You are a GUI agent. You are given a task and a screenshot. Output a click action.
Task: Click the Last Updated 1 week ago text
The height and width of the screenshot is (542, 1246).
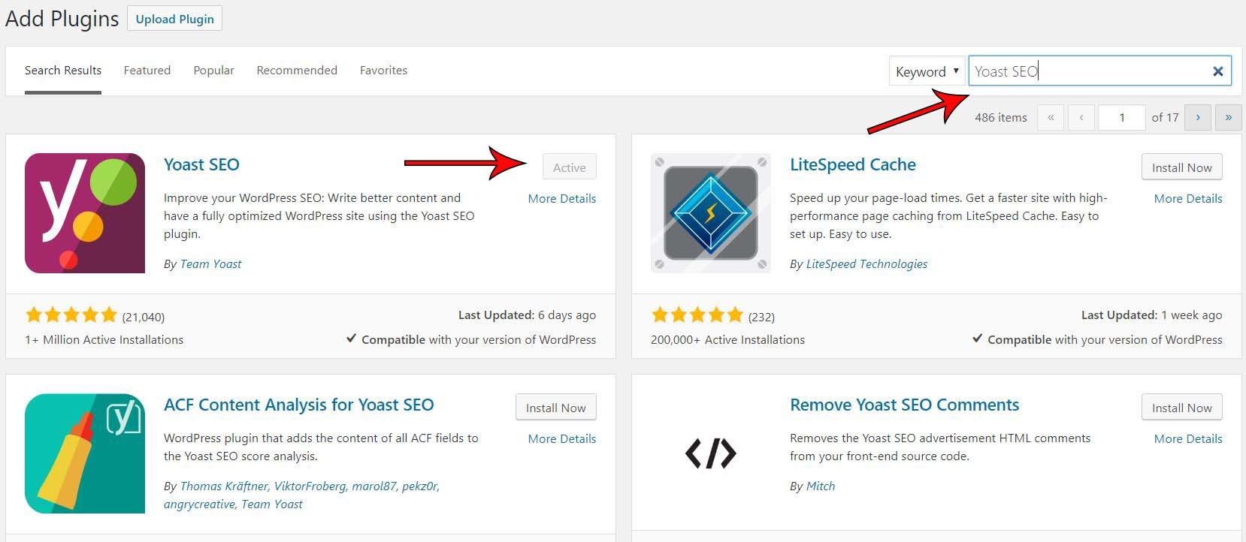[x=1151, y=315]
